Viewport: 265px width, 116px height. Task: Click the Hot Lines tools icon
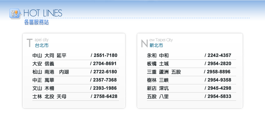[x=15, y=13]
